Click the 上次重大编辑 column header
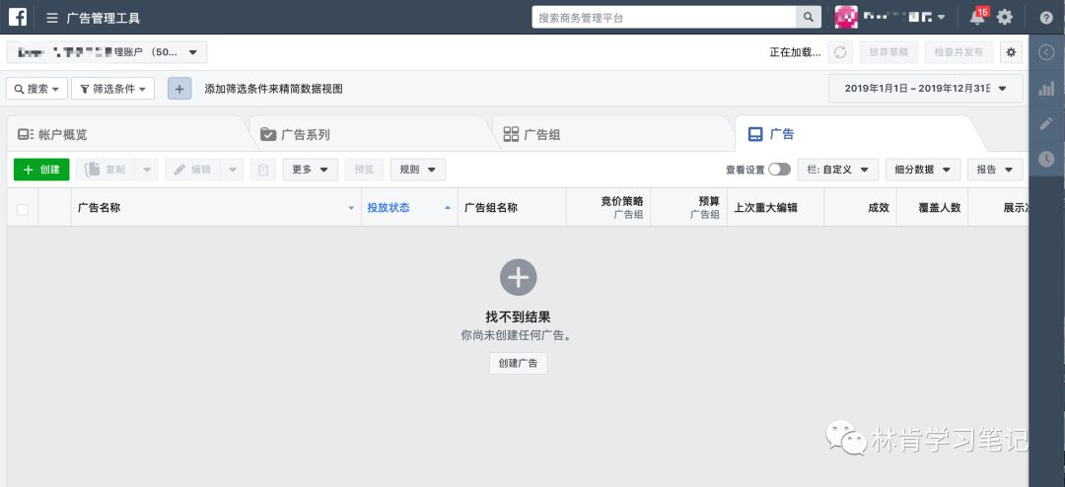This screenshot has width=1065, height=487. pyautogui.click(x=776, y=208)
